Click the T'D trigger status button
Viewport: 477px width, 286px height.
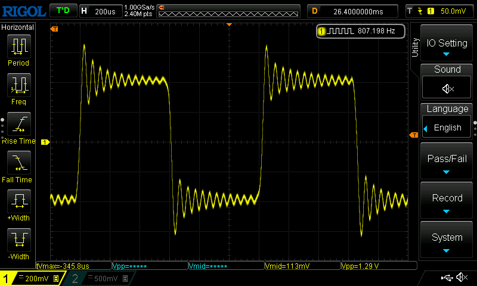pos(63,11)
